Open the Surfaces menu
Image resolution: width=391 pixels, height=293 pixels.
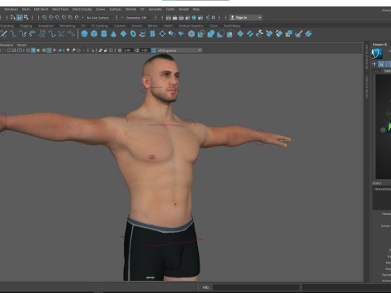[x=116, y=9]
